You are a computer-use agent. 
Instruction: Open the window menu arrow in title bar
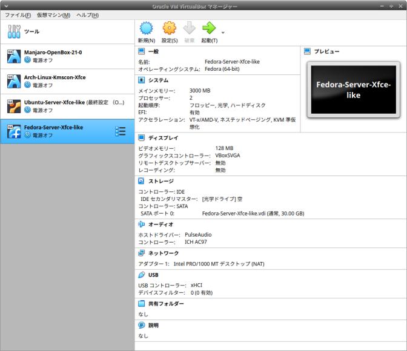pyautogui.click(x=6, y=6)
